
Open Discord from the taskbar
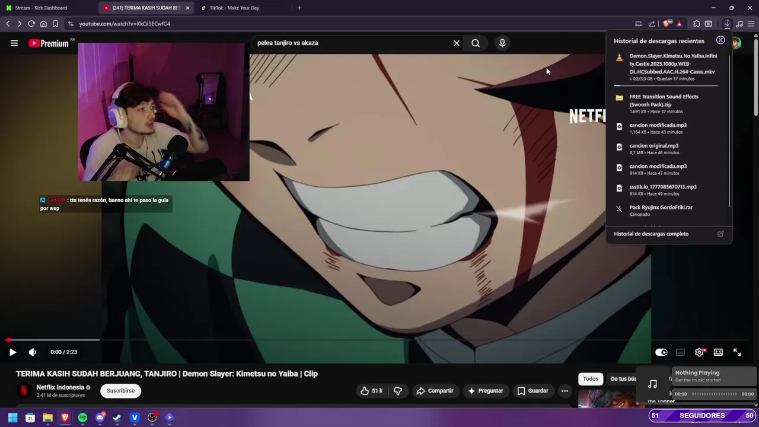[100, 418]
